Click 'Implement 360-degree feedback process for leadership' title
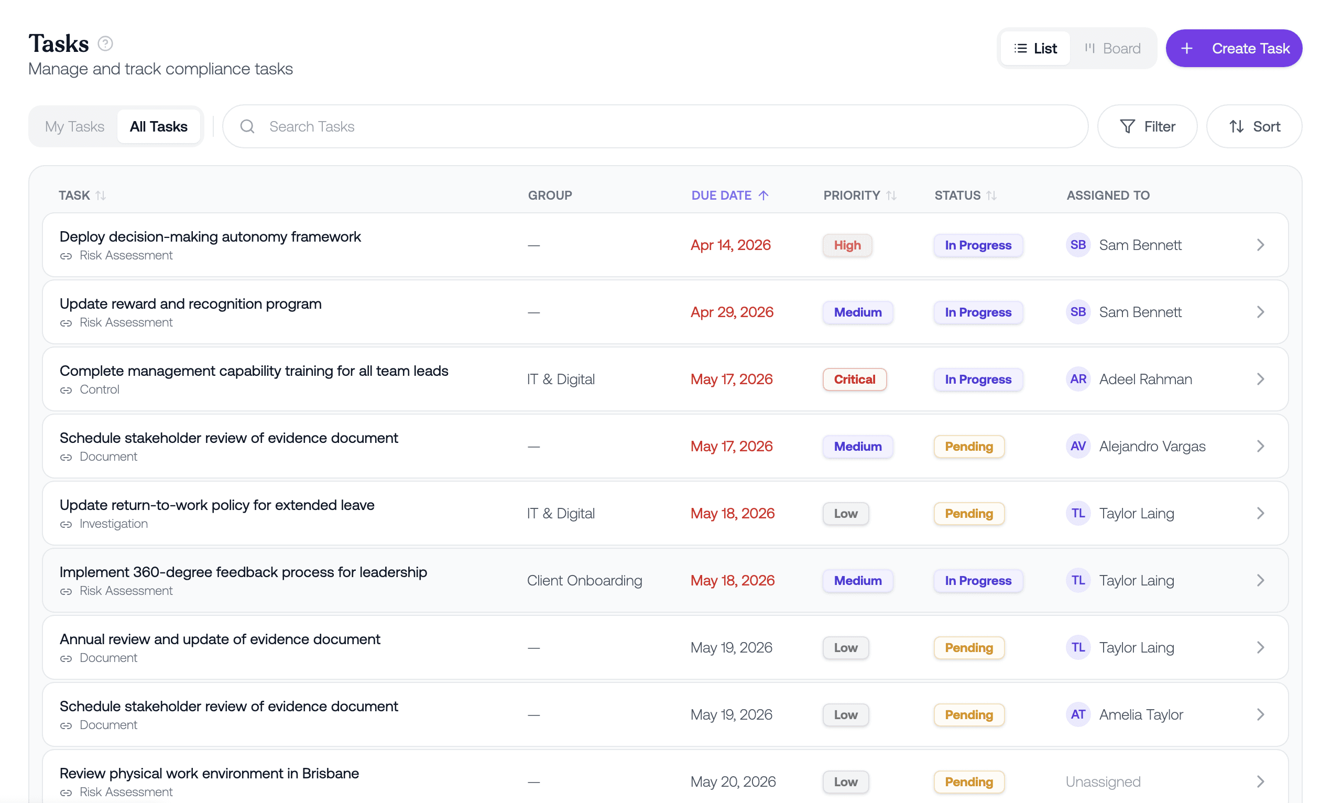This screenshot has width=1331, height=803. pyautogui.click(x=243, y=571)
